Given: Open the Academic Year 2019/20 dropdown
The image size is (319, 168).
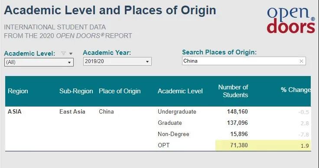Looking at the screenshot, I should click(117, 61).
